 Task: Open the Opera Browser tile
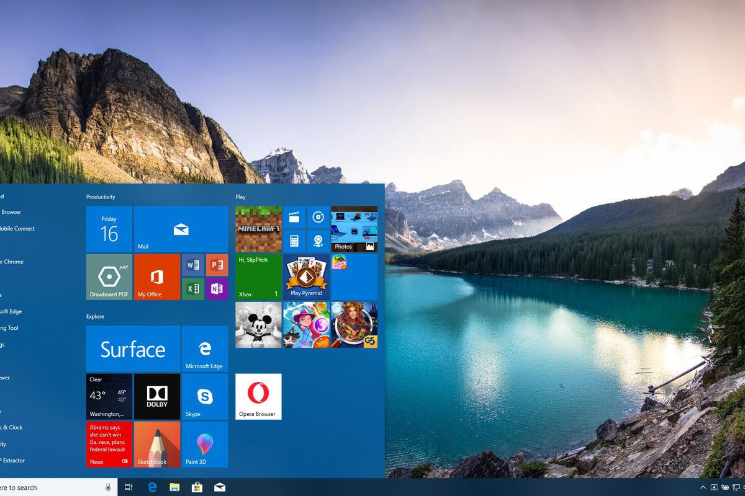tap(259, 397)
